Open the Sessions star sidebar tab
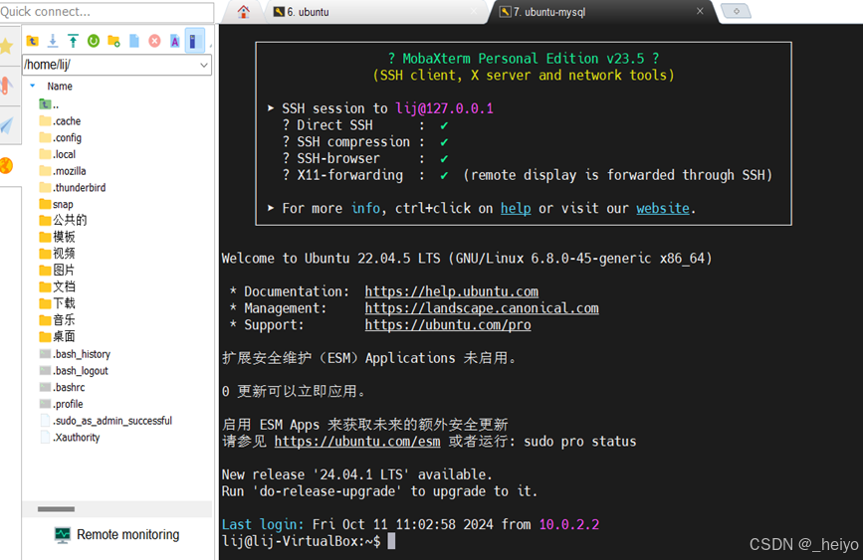Image resolution: width=863 pixels, height=560 pixels. (7, 46)
